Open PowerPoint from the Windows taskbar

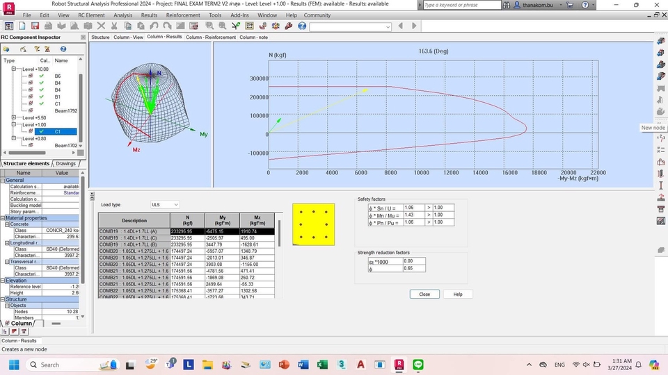(x=283, y=364)
